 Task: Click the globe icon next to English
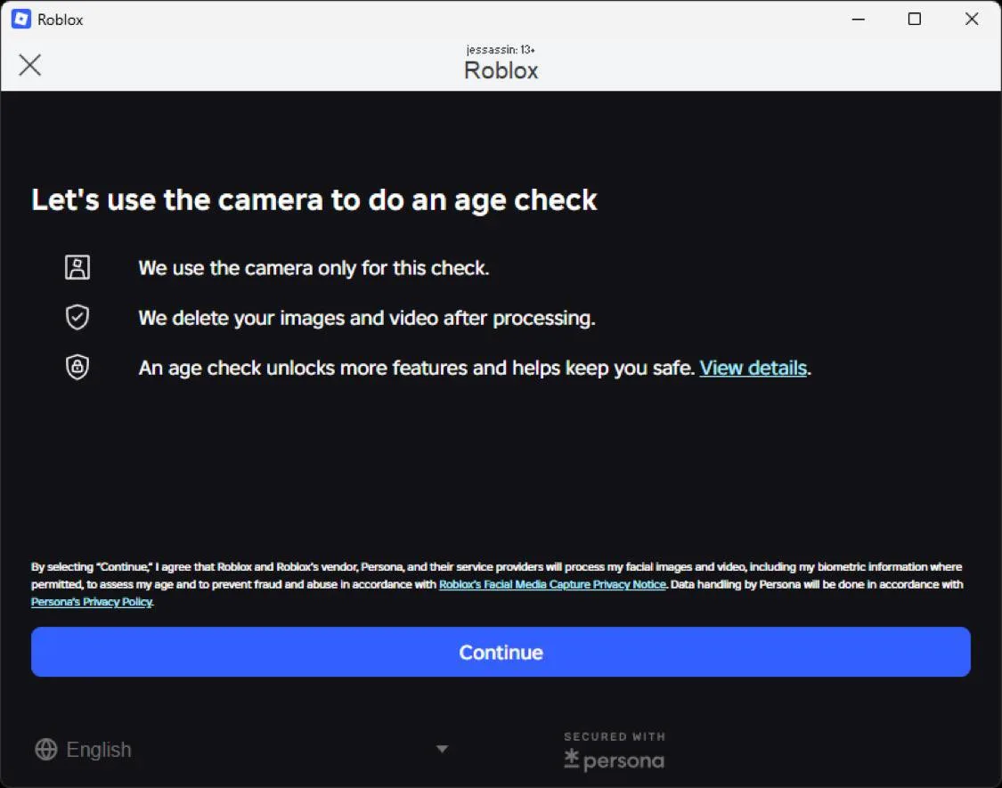pyautogui.click(x=46, y=749)
